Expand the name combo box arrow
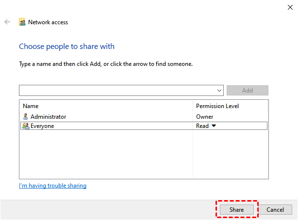Screen dimensions: 298x220 coord(220,91)
